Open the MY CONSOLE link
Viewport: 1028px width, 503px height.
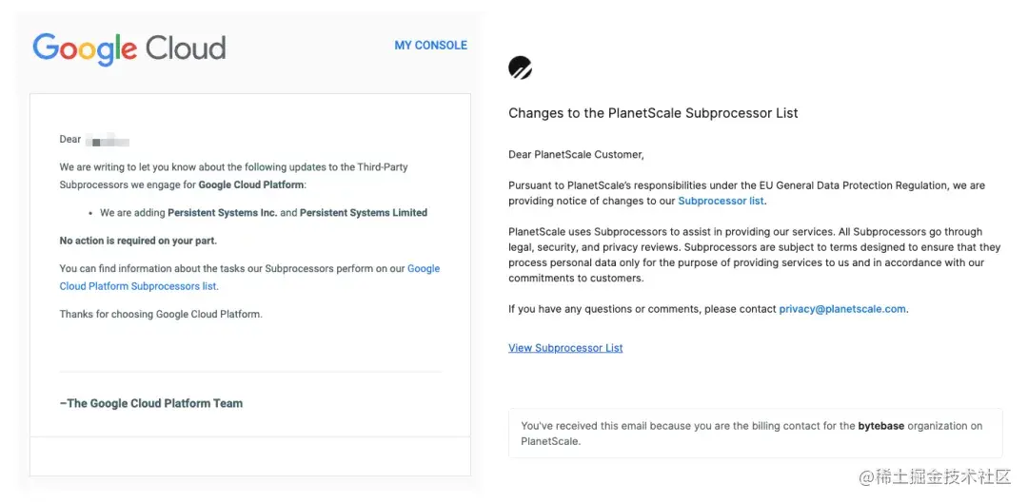tap(430, 45)
